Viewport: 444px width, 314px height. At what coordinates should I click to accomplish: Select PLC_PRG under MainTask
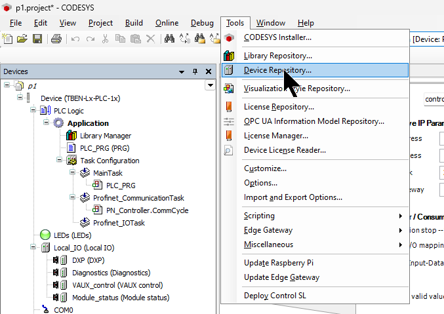coord(121,186)
